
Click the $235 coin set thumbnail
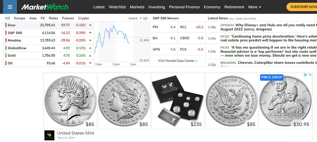pos(178,101)
